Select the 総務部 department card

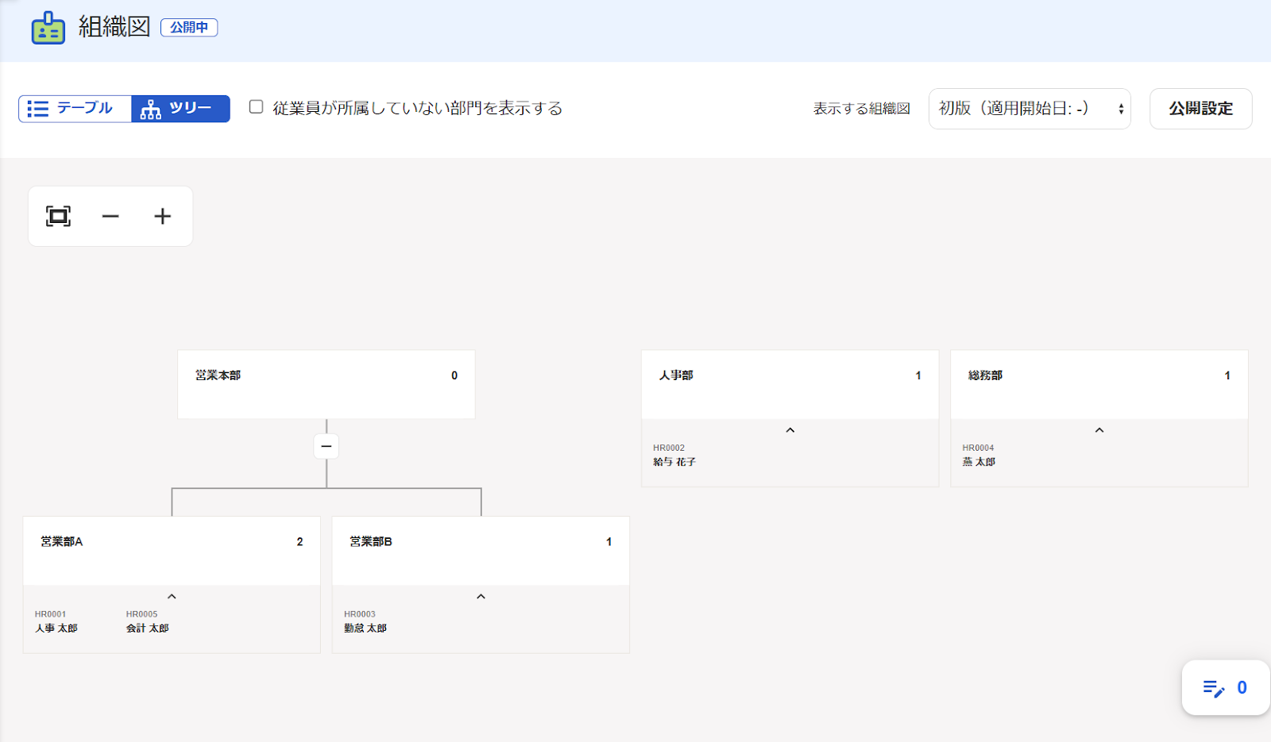(x=1099, y=384)
